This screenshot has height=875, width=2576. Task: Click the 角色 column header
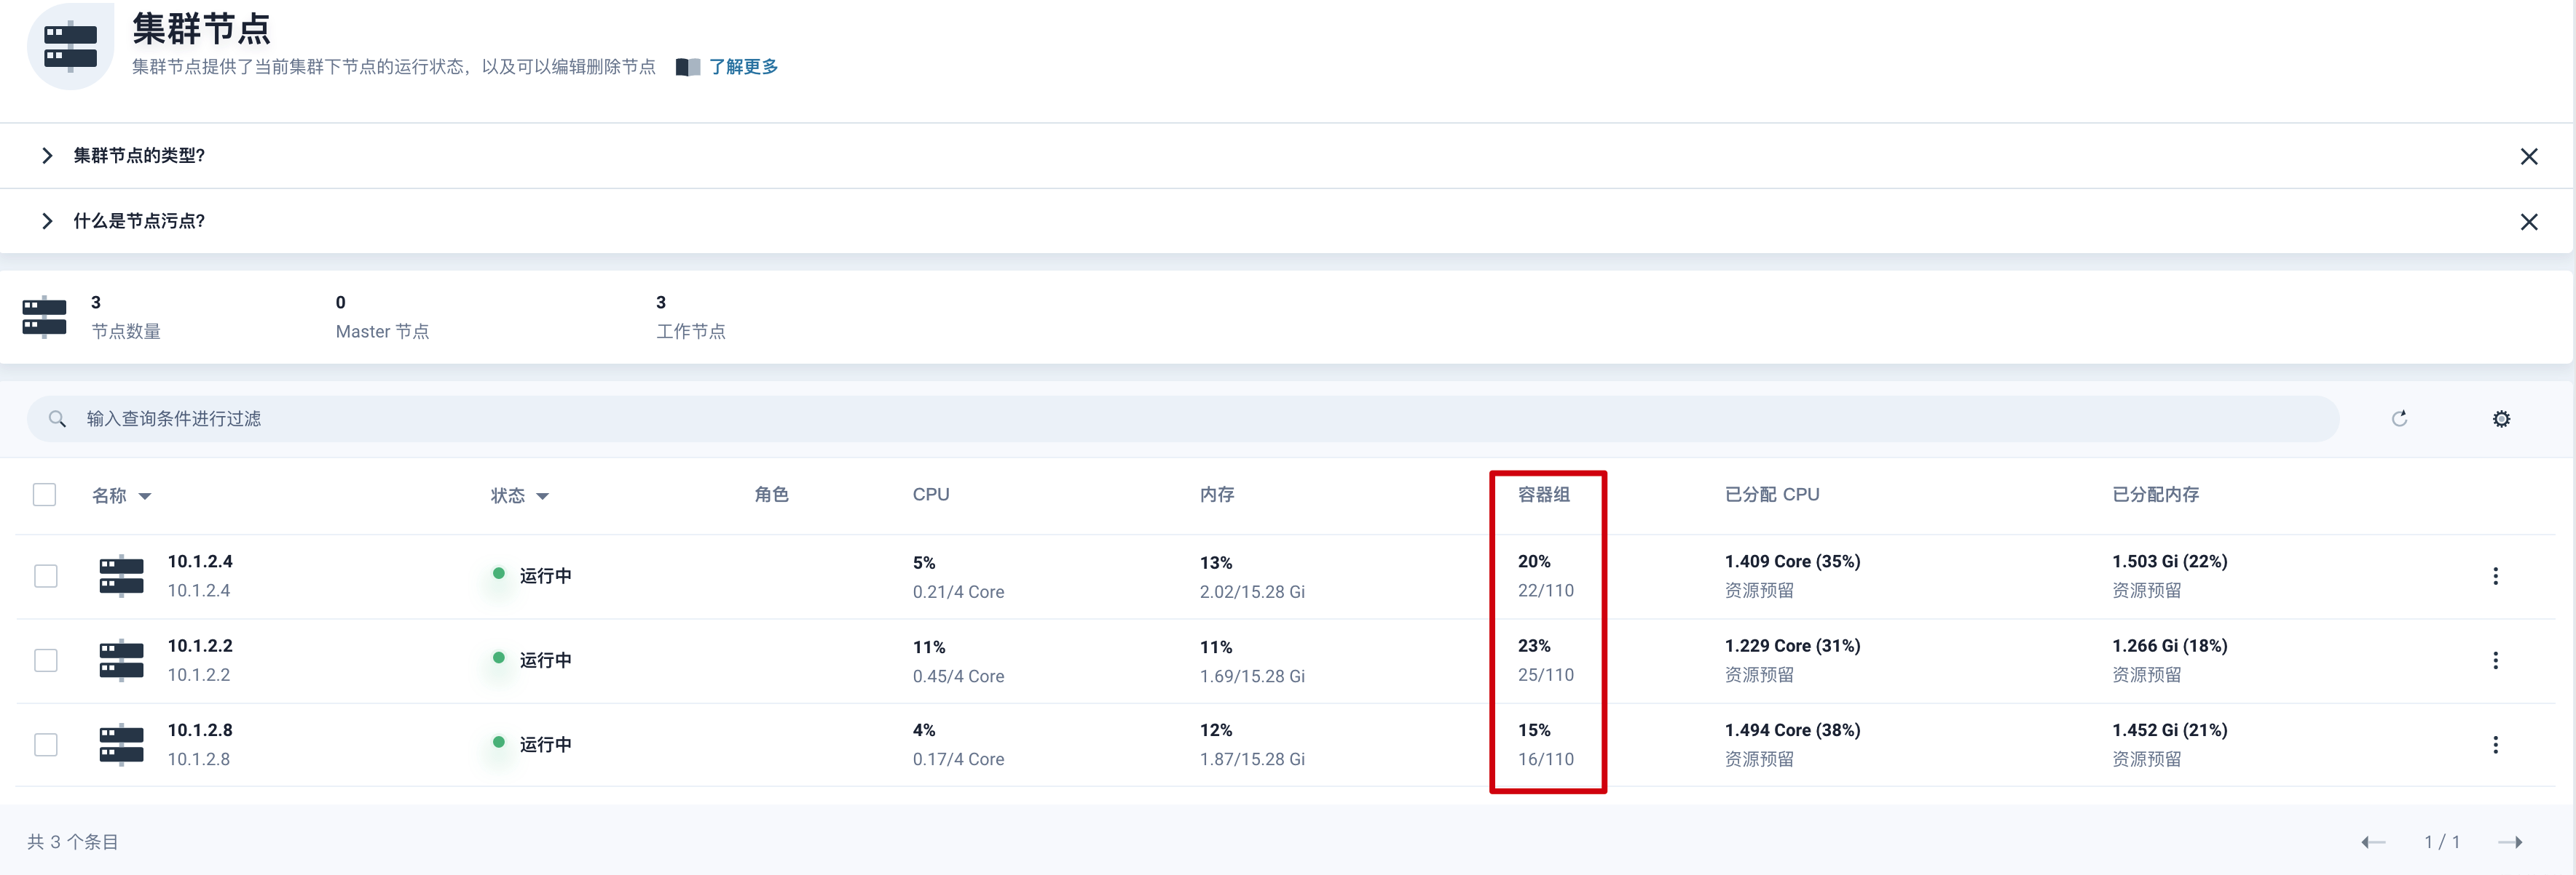coord(771,495)
